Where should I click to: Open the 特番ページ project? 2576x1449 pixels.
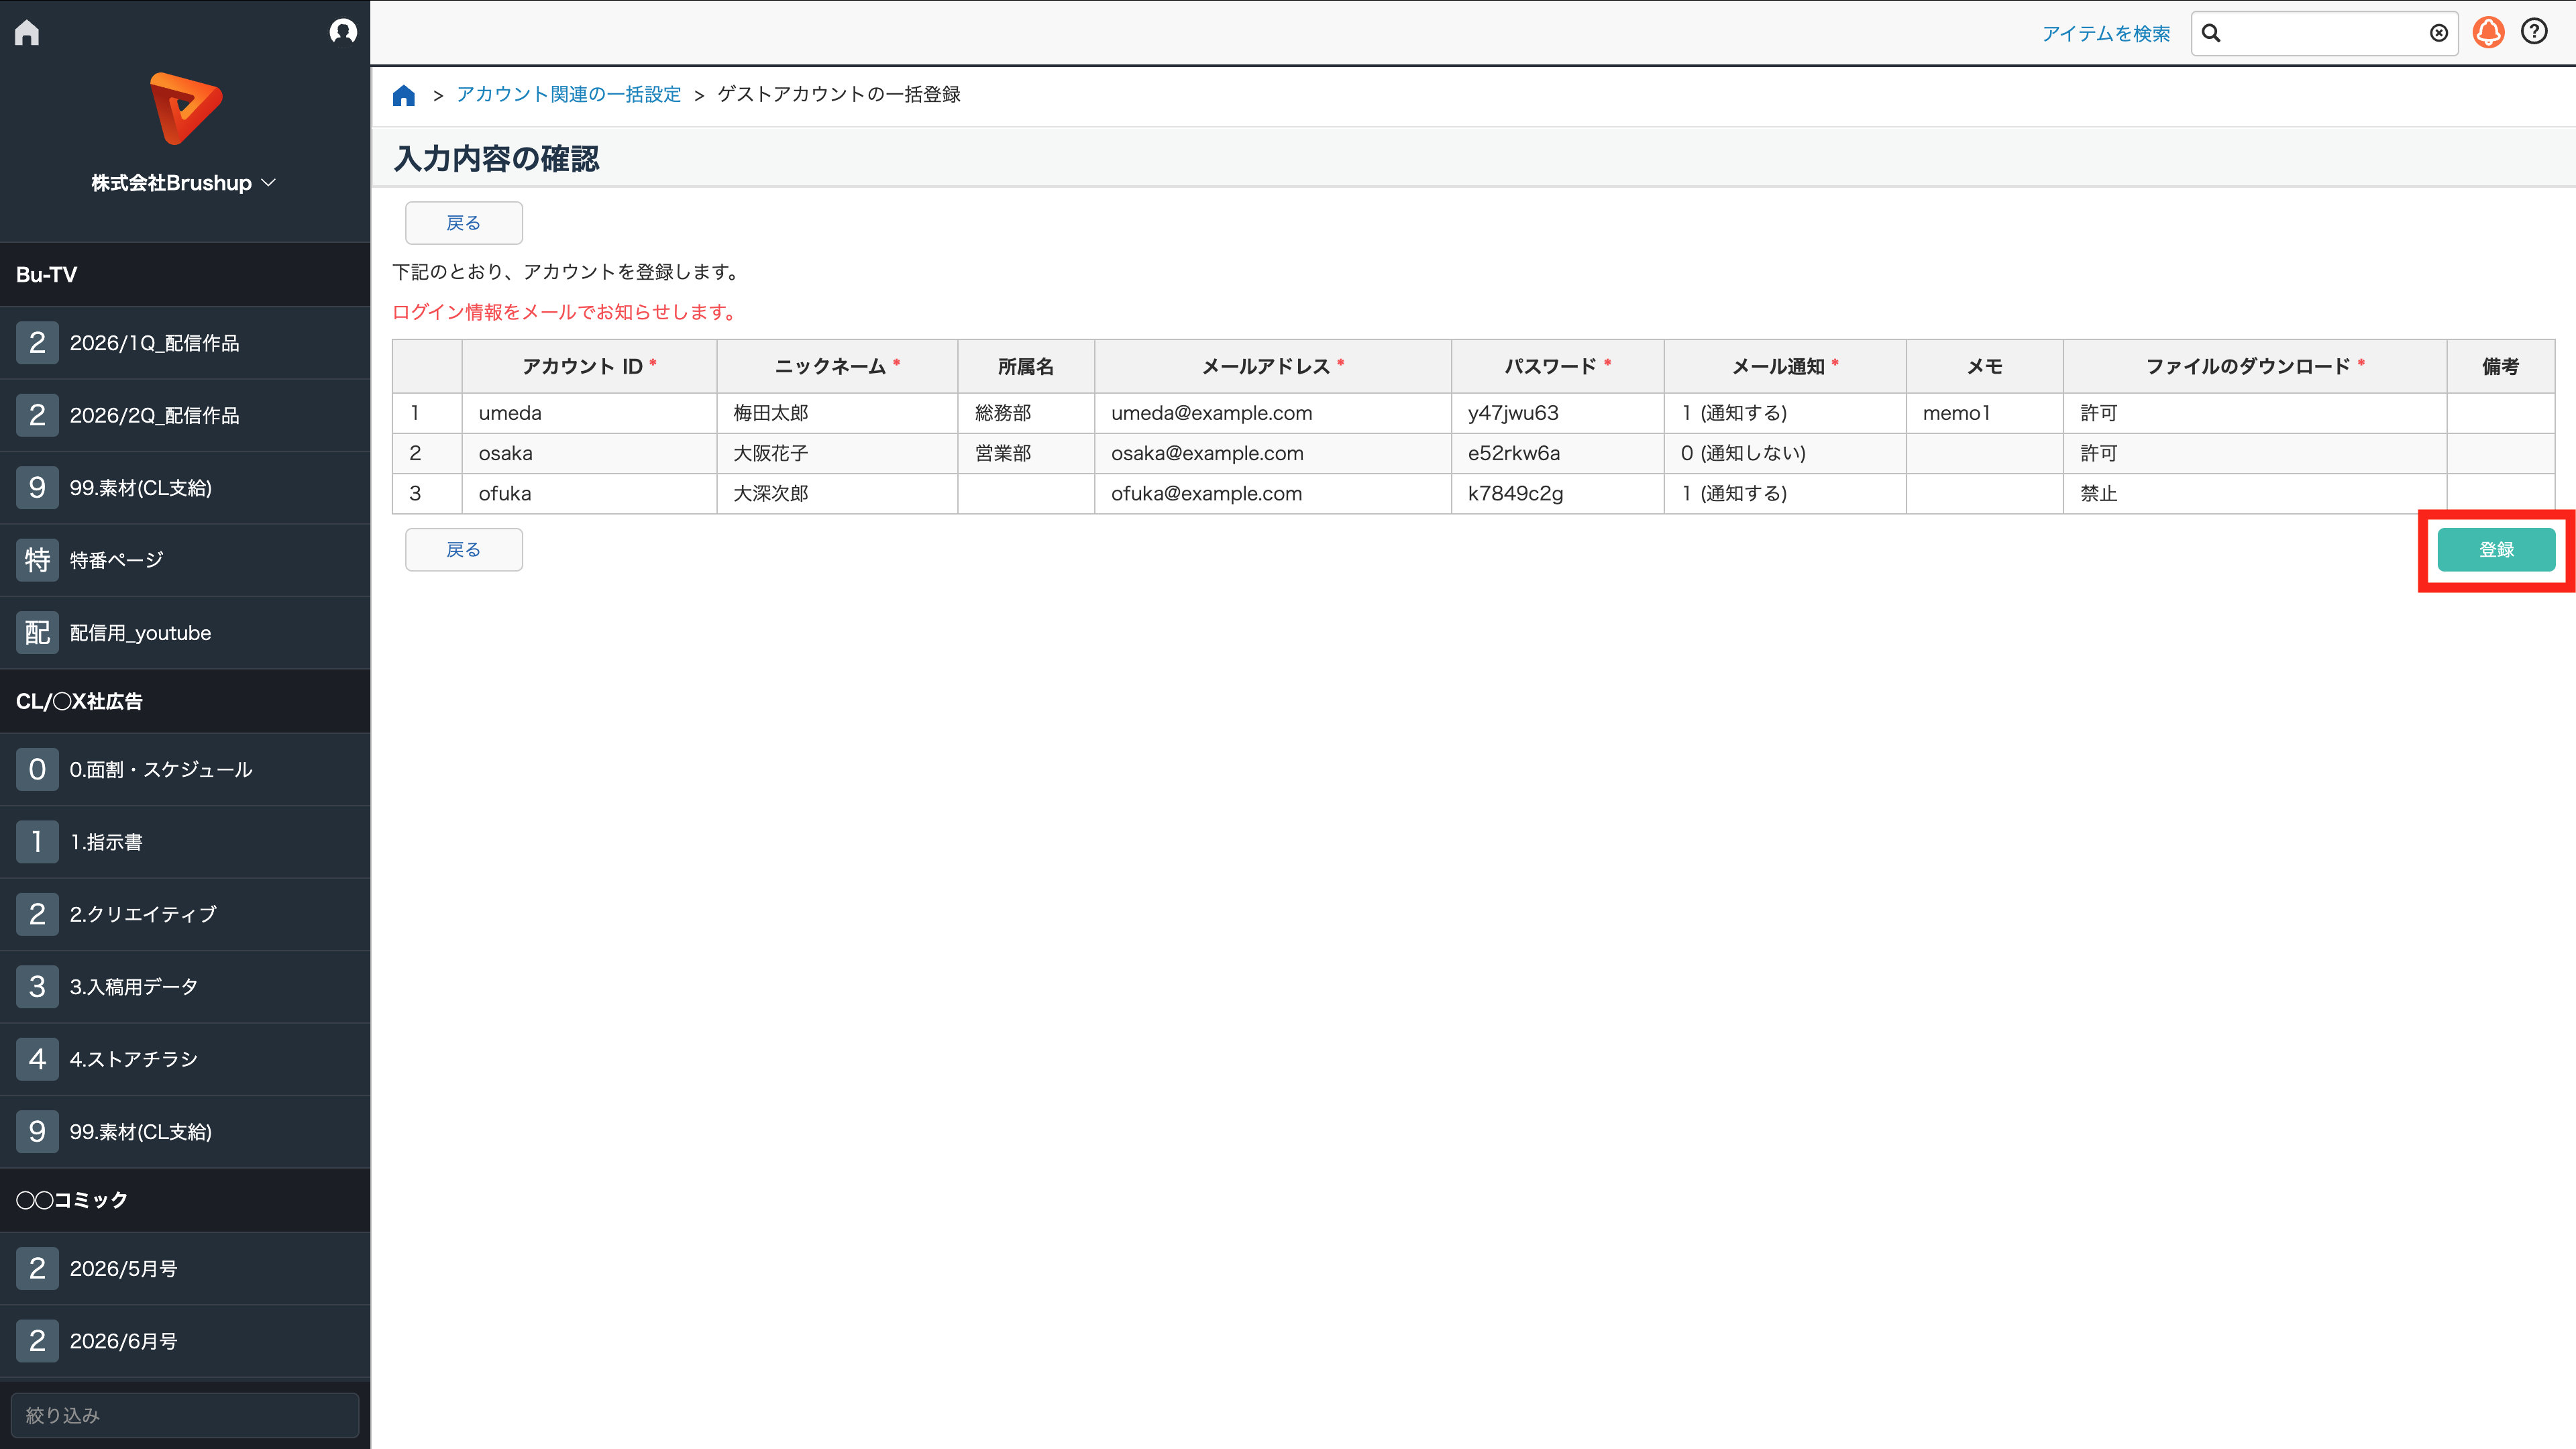[x=185, y=560]
